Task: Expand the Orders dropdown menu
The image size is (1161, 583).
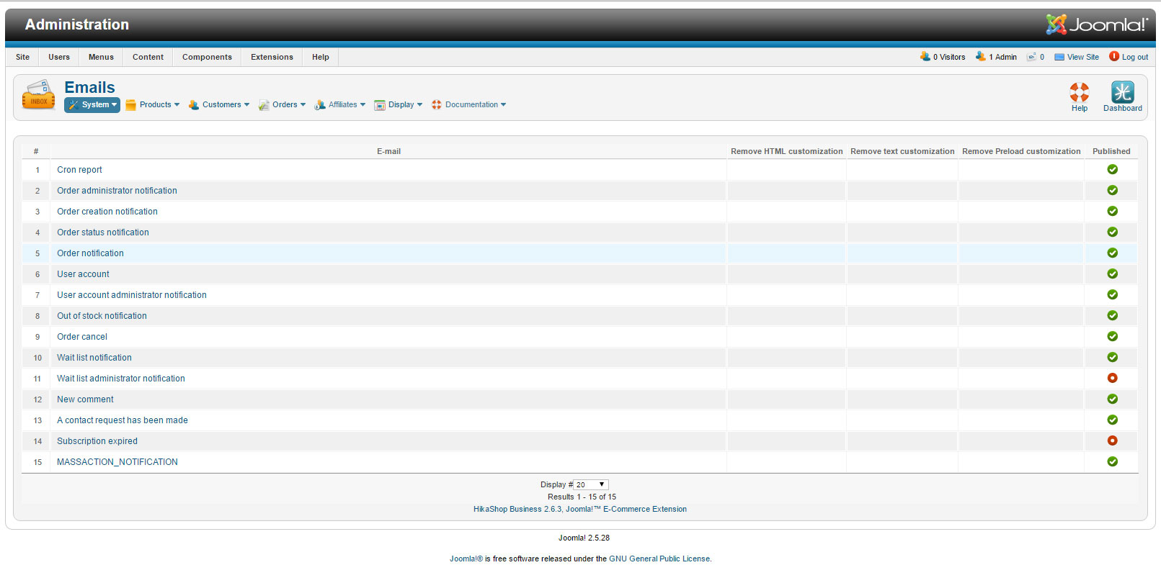Action: pyautogui.click(x=283, y=105)
